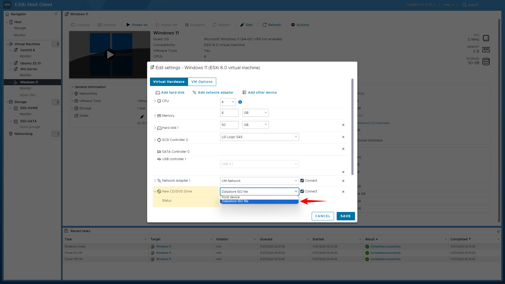Image resolution: width=505 pixels, height=284 pixels.
Task: Click the CPU info icon
Action: coord(240,102)
